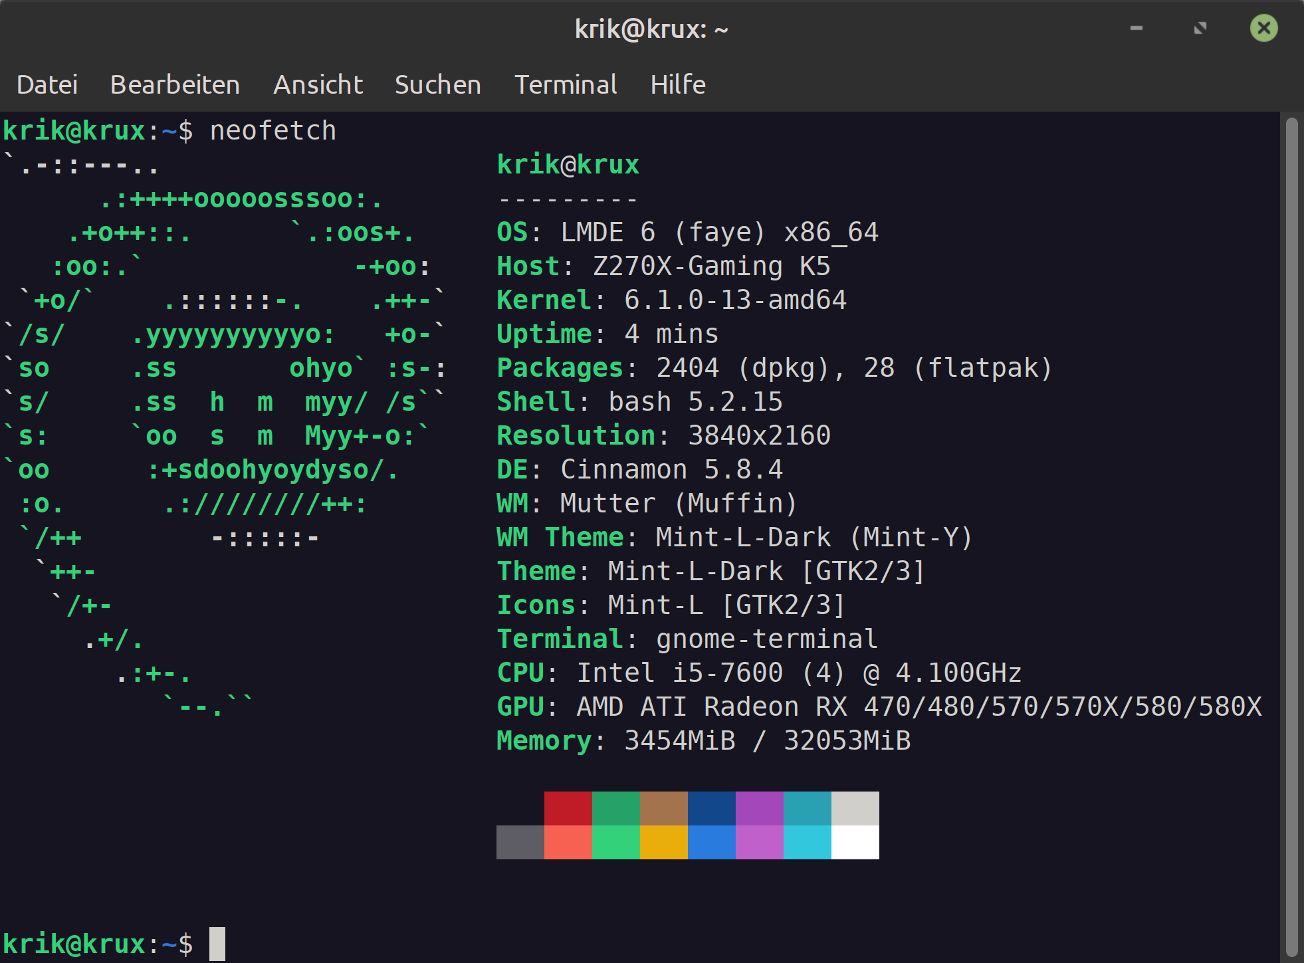Open the Bearbeiten menu
Viewport: 1304px width, 963px height.
tap(175, 85)
